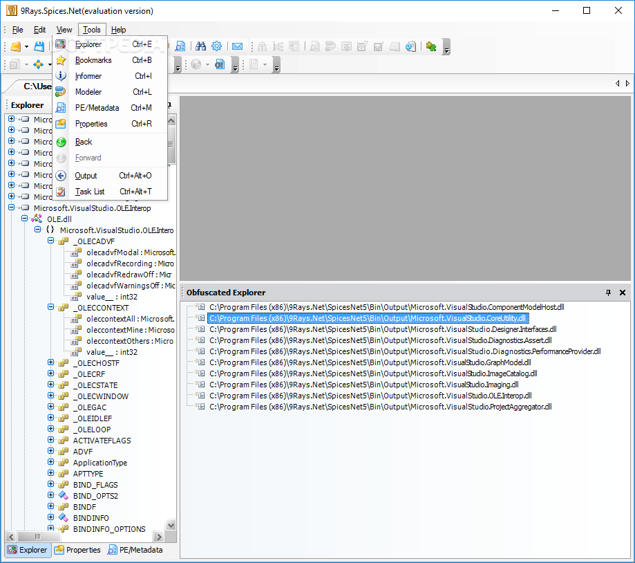Select the GraphModel.dll output entry
The width and height of the screenshot is (635, 563).
click(x=370, y=362)
